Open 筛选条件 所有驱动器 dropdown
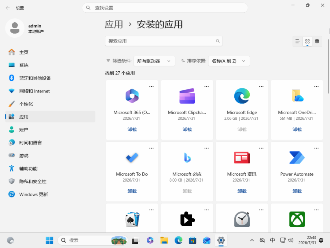This screenshot has height=248, width=330. (x=154, y=61)
